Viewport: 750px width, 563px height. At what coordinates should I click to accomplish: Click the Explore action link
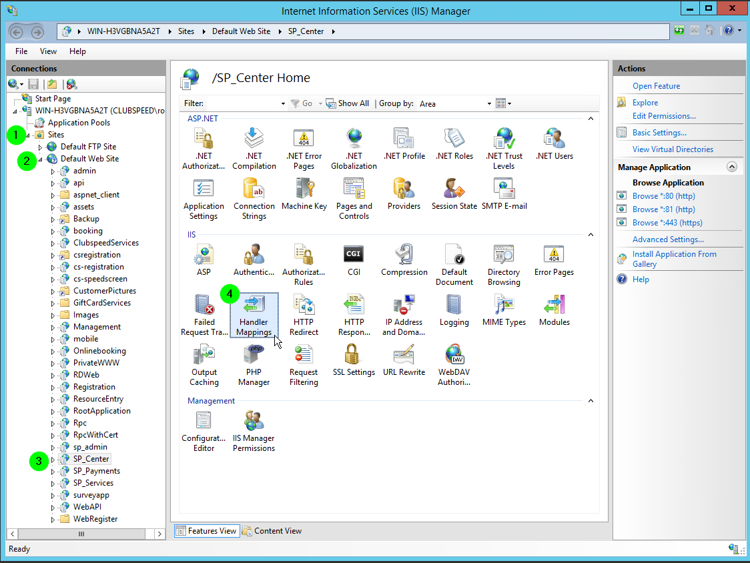point(645,103)
